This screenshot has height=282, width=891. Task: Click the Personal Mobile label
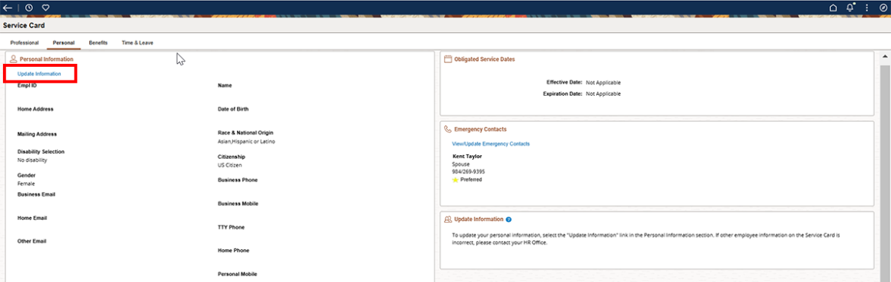click(x=238, y=274)
